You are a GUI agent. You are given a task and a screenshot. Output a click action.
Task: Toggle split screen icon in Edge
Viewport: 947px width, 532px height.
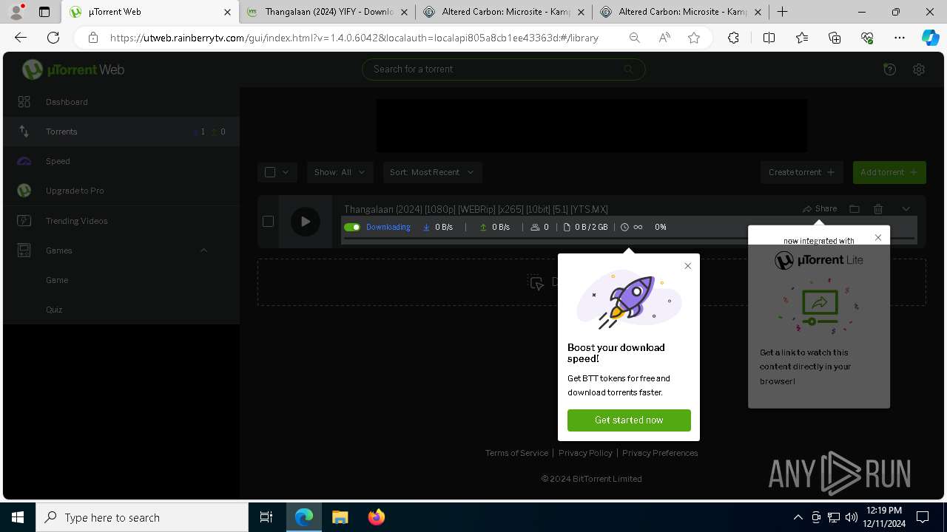coord(769,38)
